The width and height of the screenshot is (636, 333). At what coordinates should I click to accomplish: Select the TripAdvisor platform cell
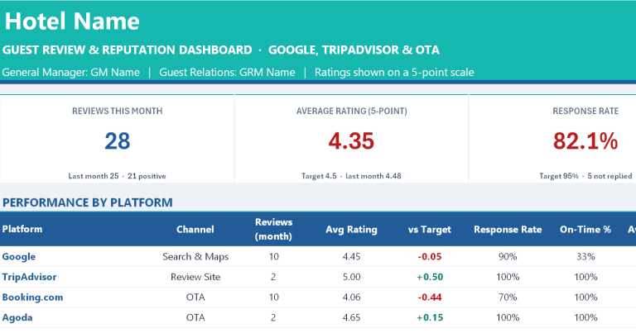(x=29, y=277)
